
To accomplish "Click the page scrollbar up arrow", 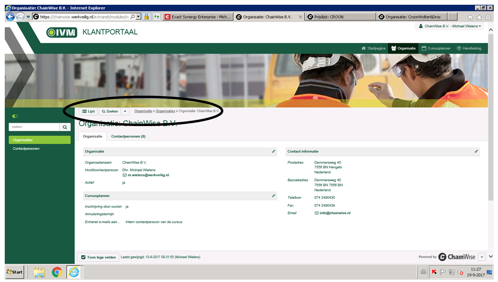I will point(491,30).
